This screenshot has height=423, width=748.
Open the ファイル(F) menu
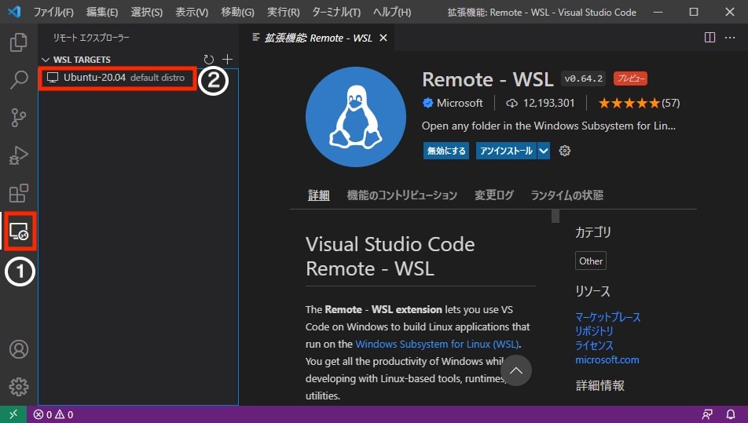53,12
